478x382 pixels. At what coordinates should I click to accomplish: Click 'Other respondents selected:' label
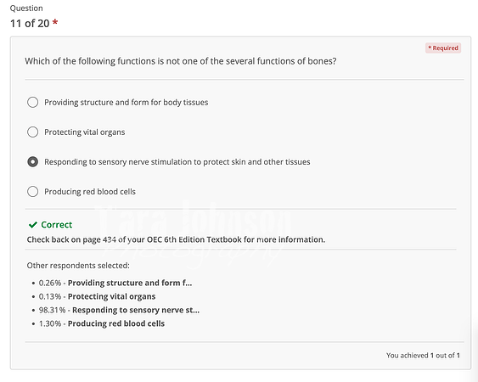pyautogui.click(x=78, y=266)
